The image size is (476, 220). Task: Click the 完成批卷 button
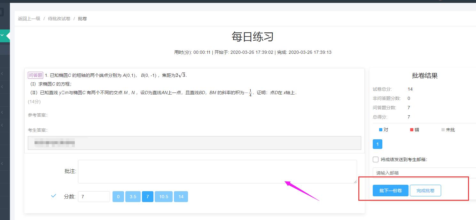point(425,190)
